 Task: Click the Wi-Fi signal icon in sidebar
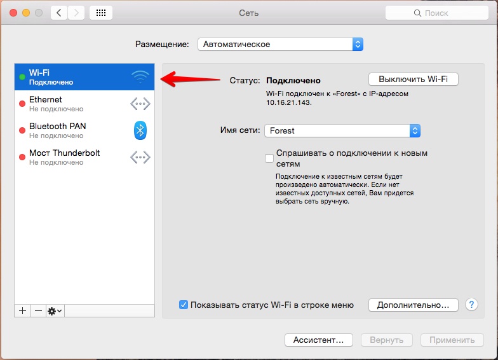click(x=140, y=78)
